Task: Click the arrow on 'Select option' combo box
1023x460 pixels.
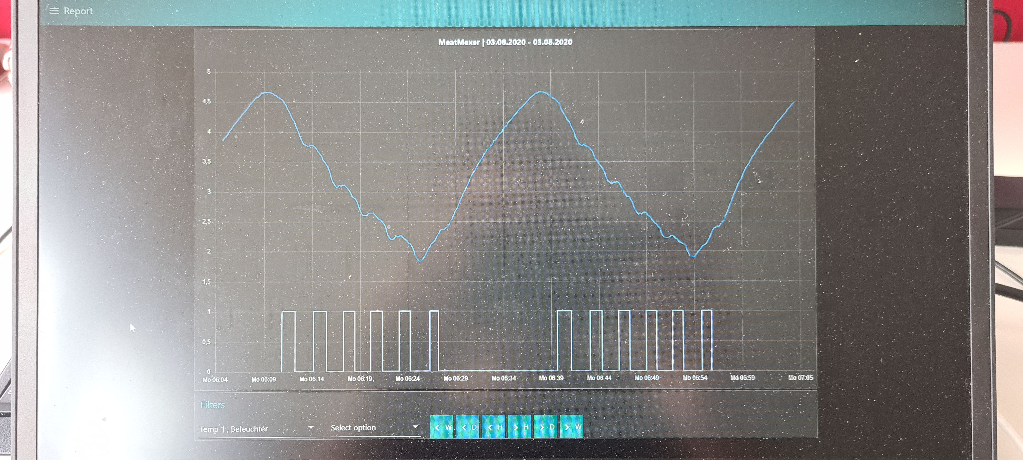Action: 415,427
